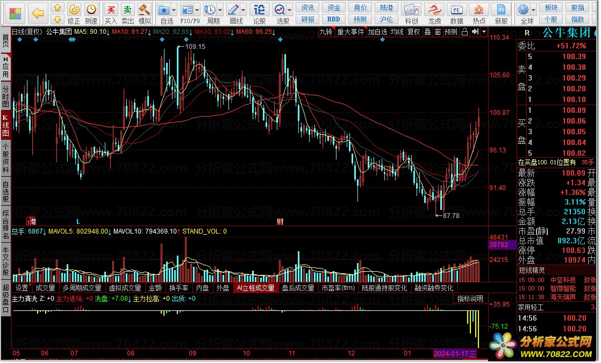The height and width of the screenshot is (363, 601).
Task: Toggle 窗 window mode
Action: 438,32
